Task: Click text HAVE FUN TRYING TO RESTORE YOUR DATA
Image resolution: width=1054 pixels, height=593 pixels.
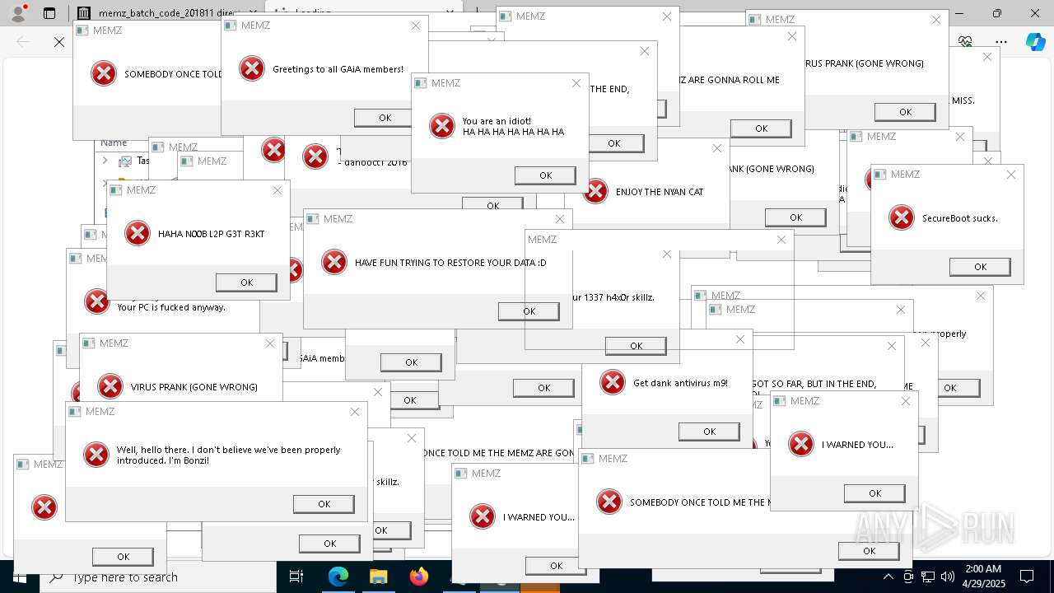Action: 450,263
